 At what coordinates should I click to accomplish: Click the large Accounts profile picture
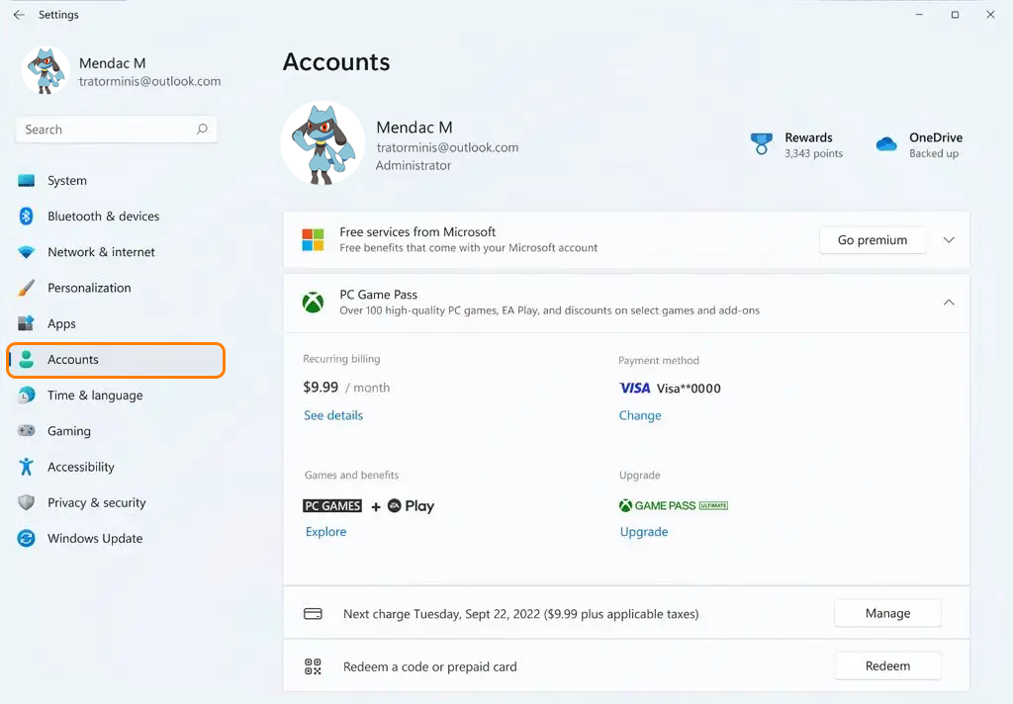click(323, 143)
